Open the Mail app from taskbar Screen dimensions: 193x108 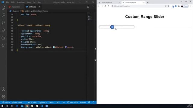[x=22, y=106]
